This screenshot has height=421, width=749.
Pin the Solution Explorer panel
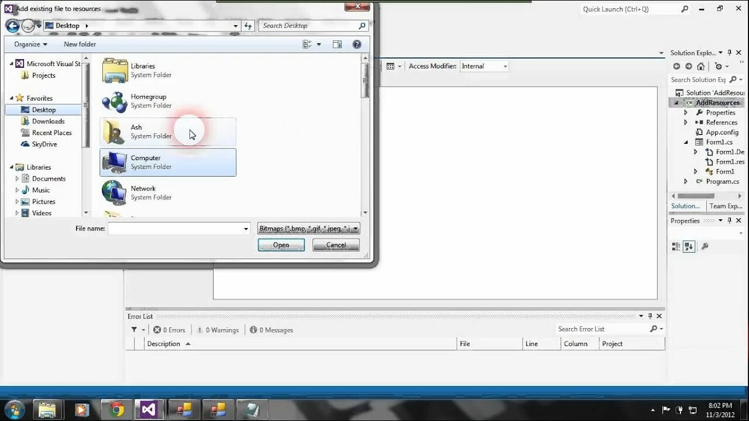point(730,53)
